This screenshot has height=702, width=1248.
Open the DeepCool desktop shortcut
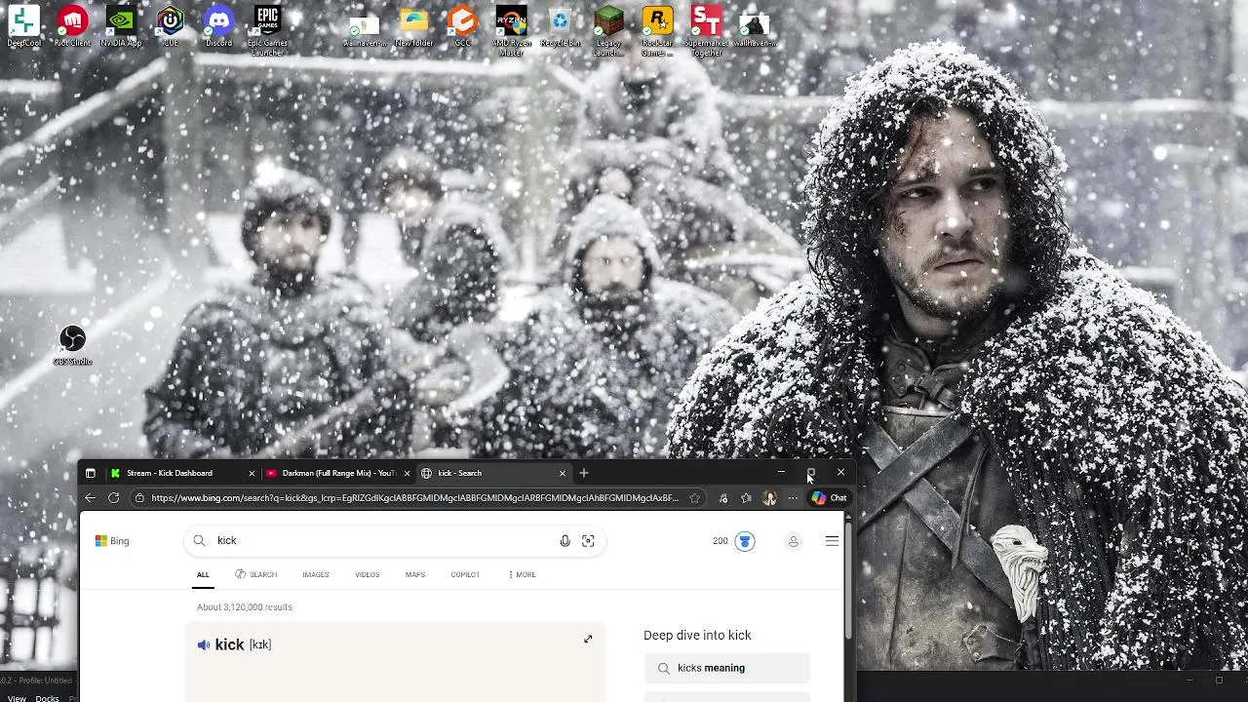click(23, 26)
